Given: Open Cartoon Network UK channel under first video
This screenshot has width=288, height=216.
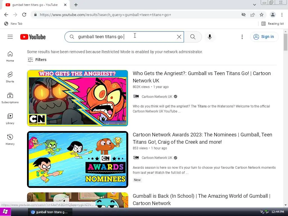Looking at the screenshot, I should click(x=157, y=97).
